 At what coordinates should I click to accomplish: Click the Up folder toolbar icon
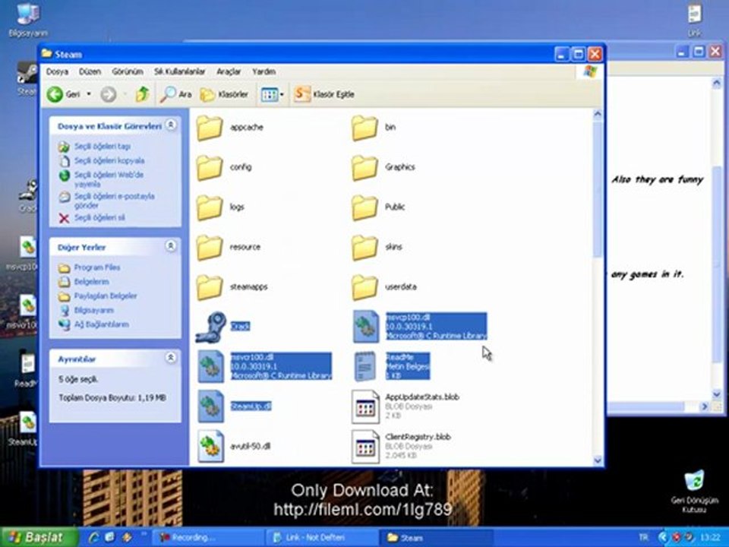pos(142,94)
